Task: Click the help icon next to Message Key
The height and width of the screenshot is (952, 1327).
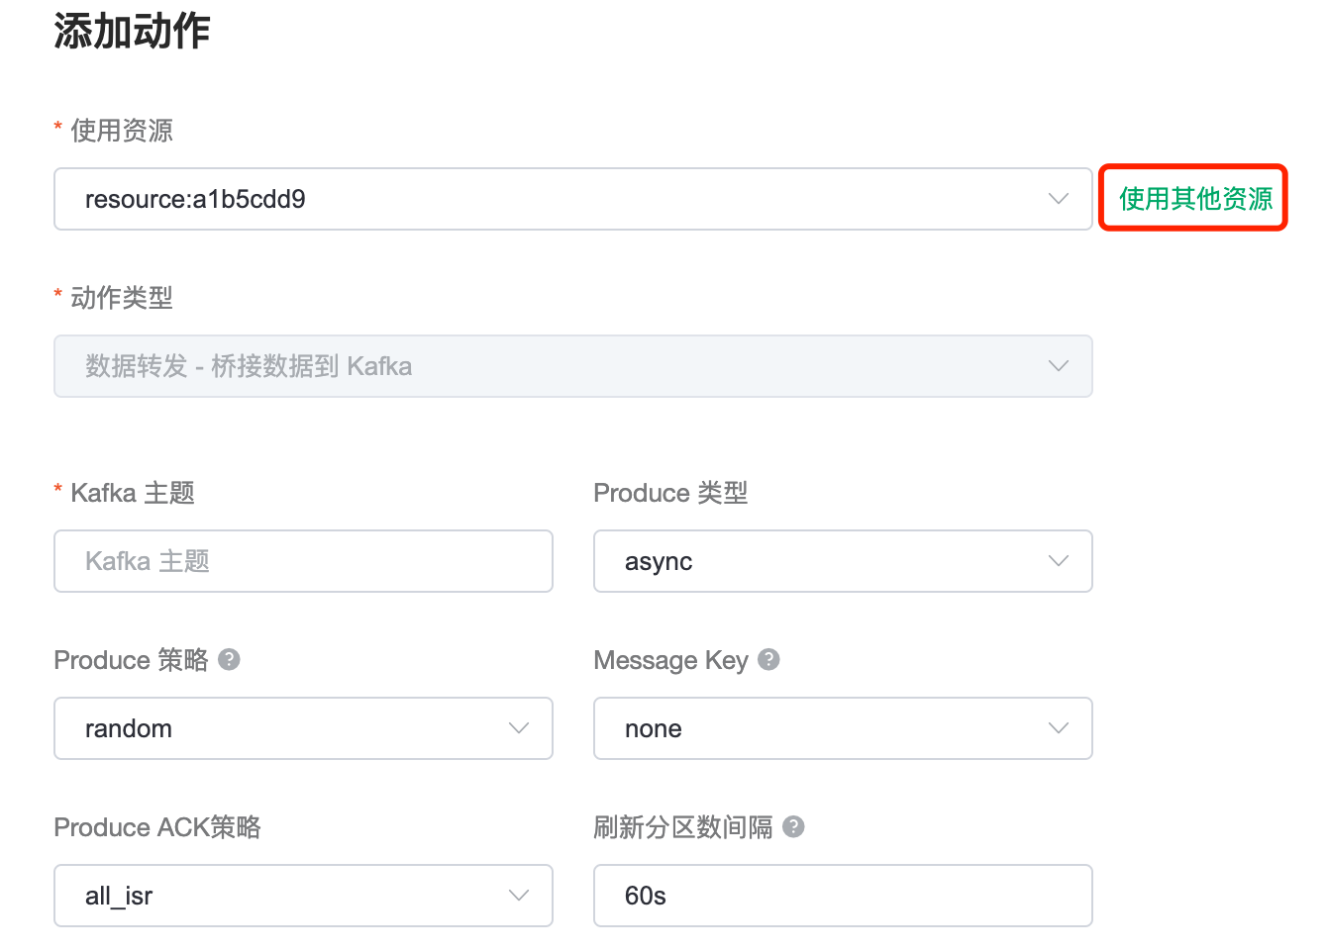Action: pos(768,660)
